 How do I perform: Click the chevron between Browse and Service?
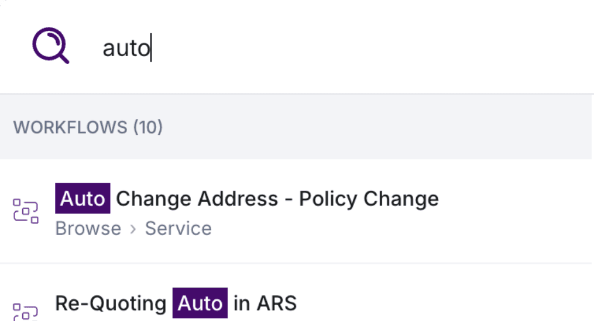pyautogui.click(x=133, y=229)
